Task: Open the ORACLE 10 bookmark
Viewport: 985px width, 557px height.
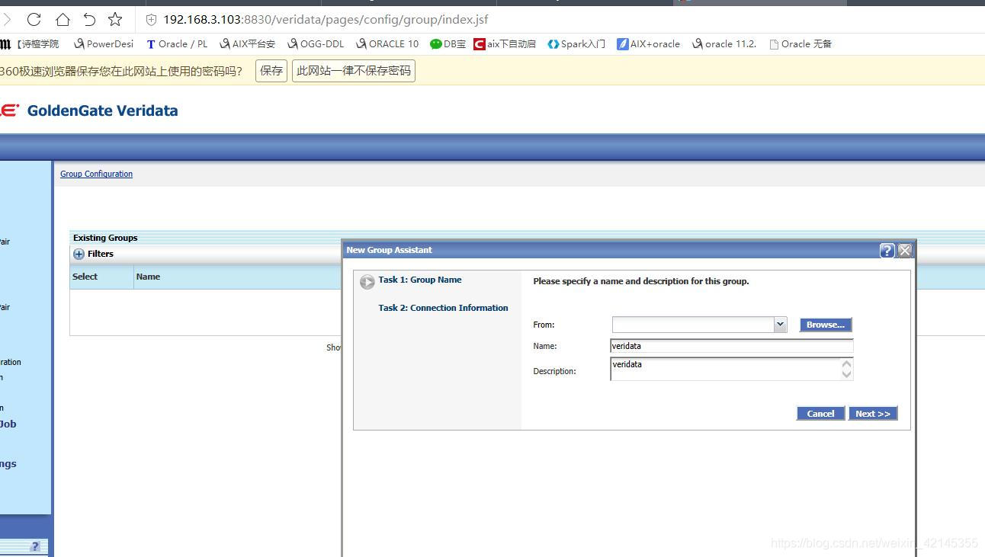Action: pos(387,44)
